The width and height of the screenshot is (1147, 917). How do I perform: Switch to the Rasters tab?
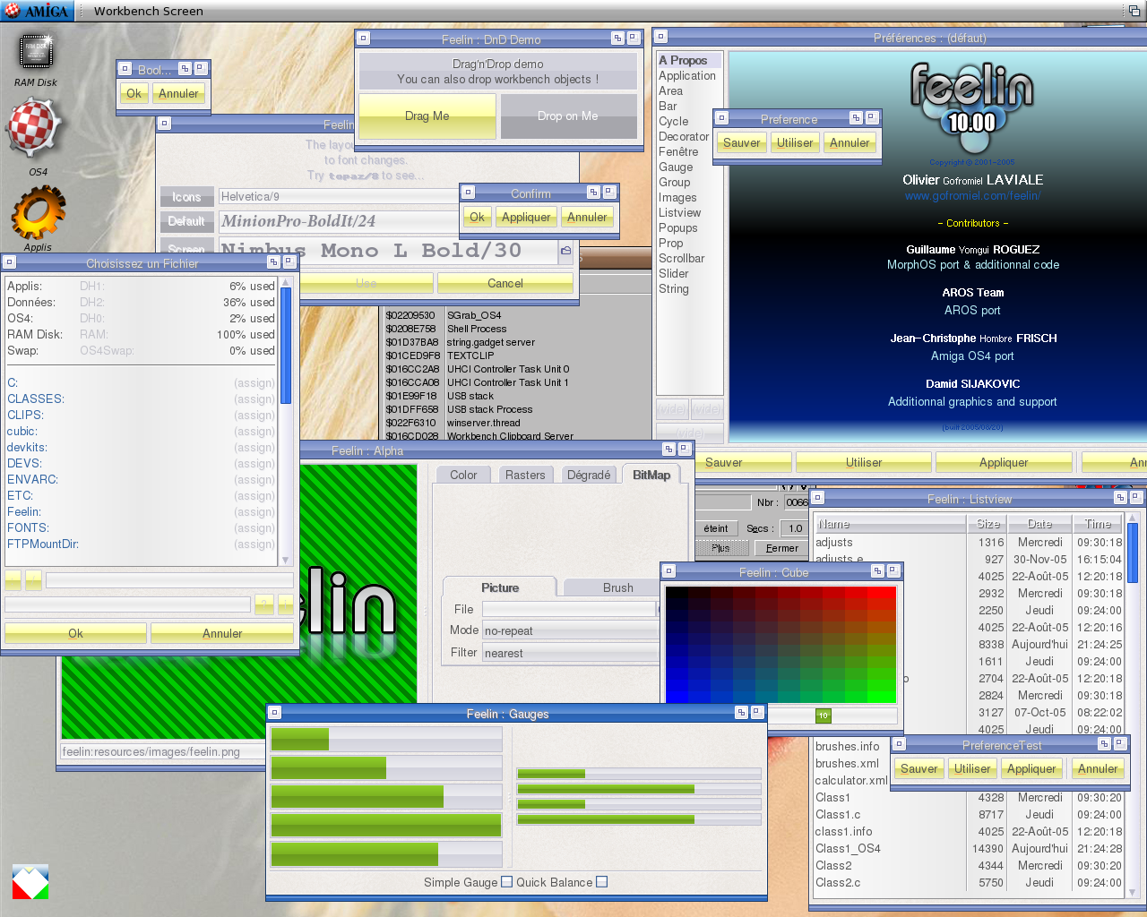click(525, 475)
